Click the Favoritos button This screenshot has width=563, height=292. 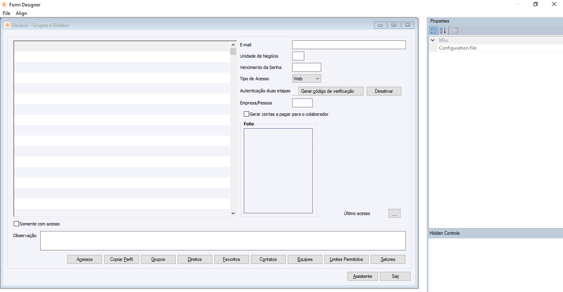232,260
